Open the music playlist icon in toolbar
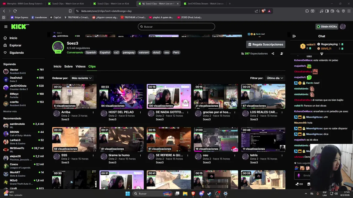353x198 pixels. point(321,11)
